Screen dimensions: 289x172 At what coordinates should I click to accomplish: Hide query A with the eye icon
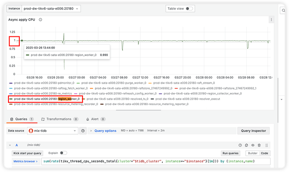point(253,145)
